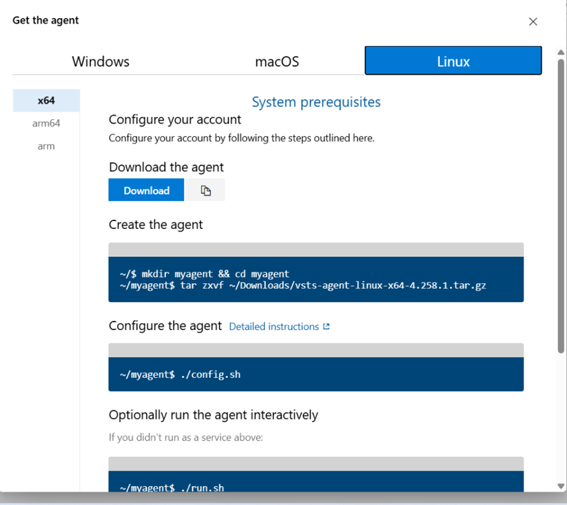Switch to the Windows tab
567x505 pixels.
[x=101, y=62]
